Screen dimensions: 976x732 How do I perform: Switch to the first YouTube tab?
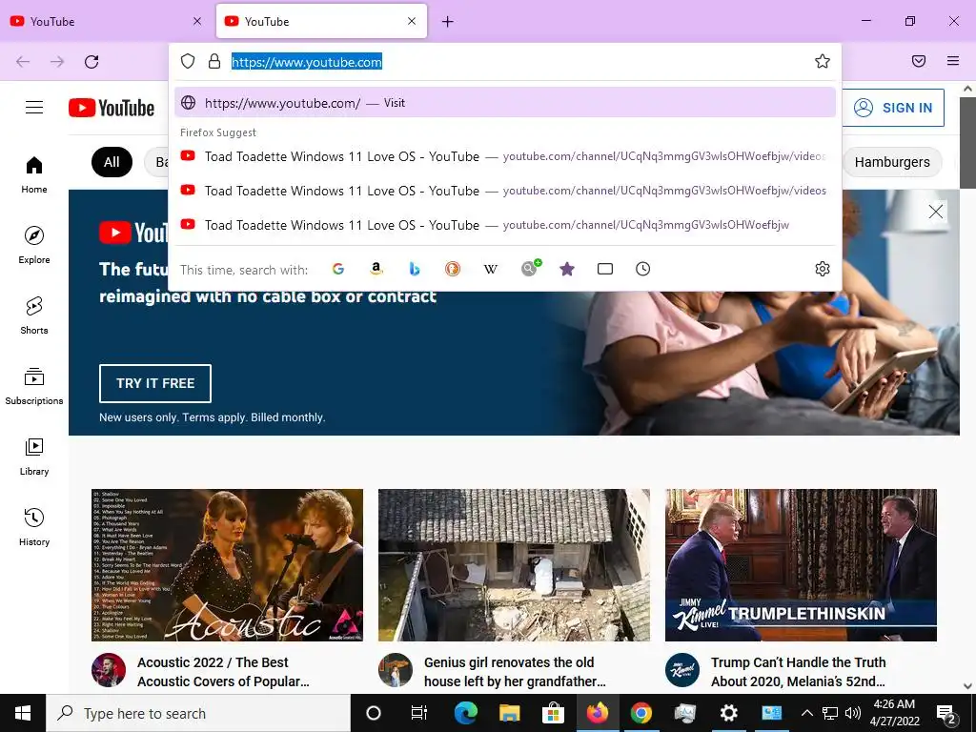pos(106,21)
